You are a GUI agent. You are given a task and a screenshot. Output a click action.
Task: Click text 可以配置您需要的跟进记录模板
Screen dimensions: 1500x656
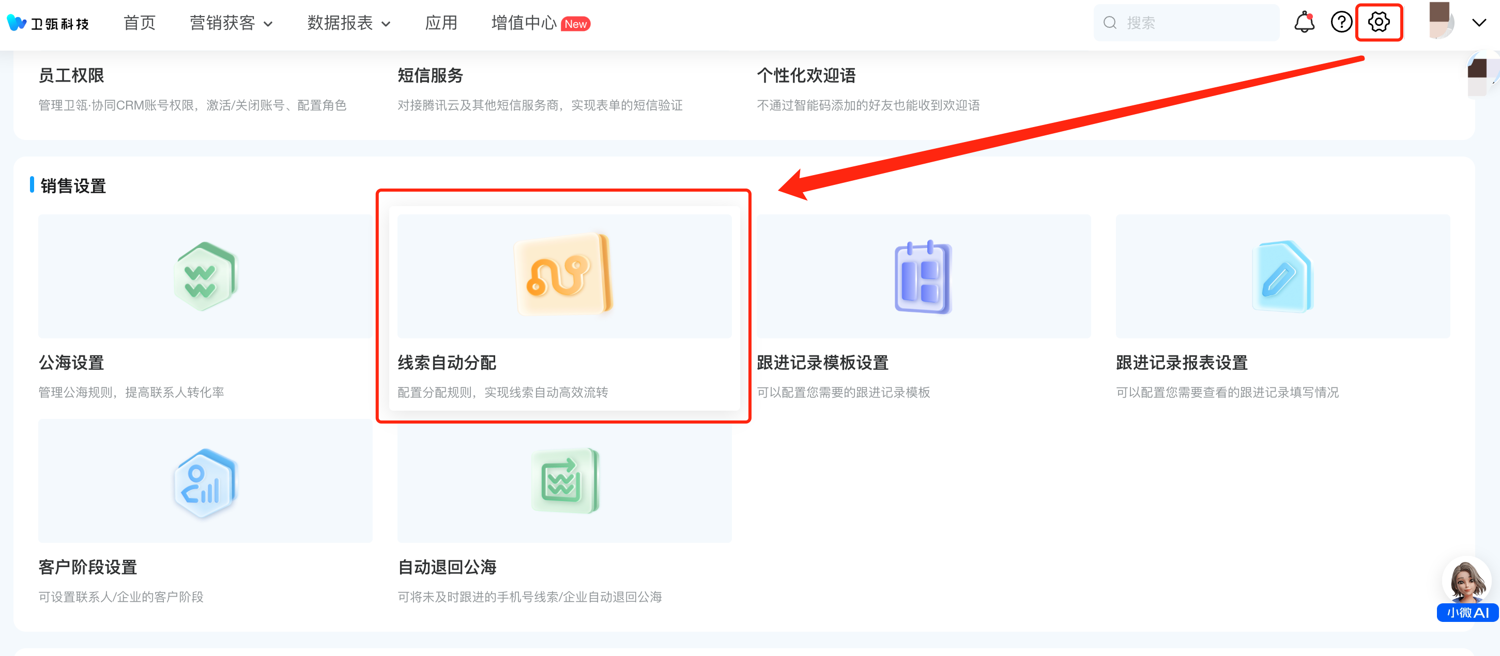coord(843,393)
